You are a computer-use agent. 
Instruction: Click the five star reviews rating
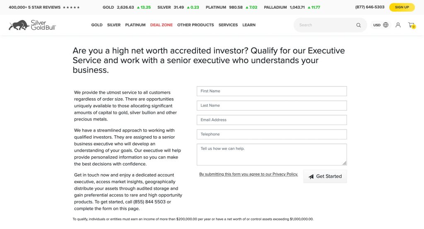(71, 7)
